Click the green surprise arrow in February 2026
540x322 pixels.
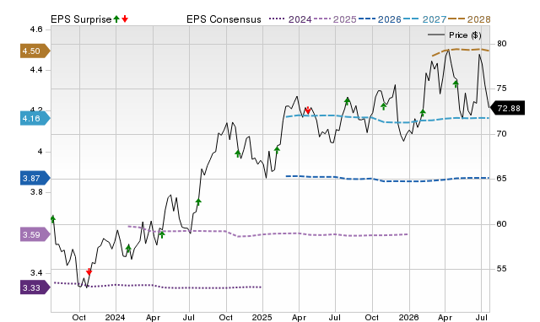(x=423, y=112)
